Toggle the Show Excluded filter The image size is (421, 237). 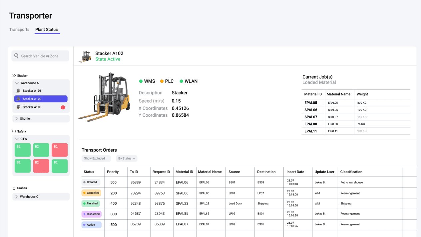tap(96, 159)
